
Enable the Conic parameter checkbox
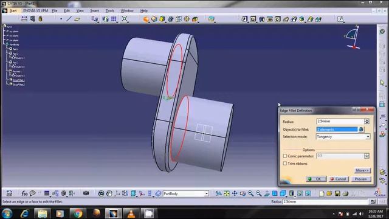pos(285,156)
